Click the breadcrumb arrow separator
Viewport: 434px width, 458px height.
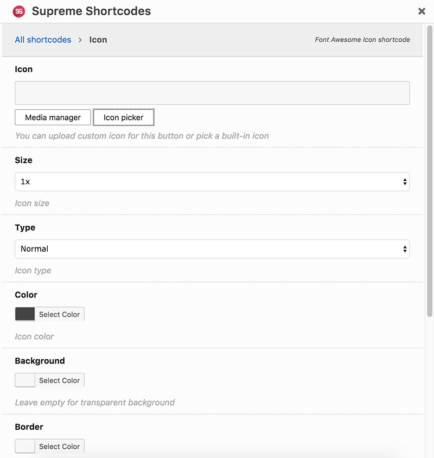coord(80,40)
